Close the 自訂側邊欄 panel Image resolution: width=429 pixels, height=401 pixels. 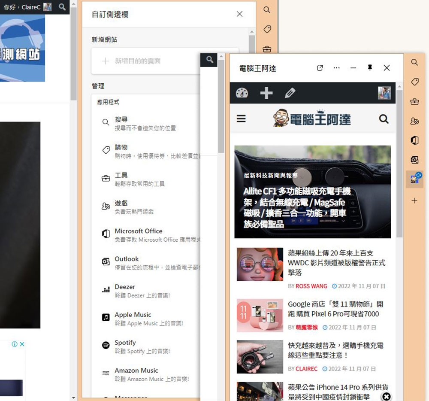239,14
